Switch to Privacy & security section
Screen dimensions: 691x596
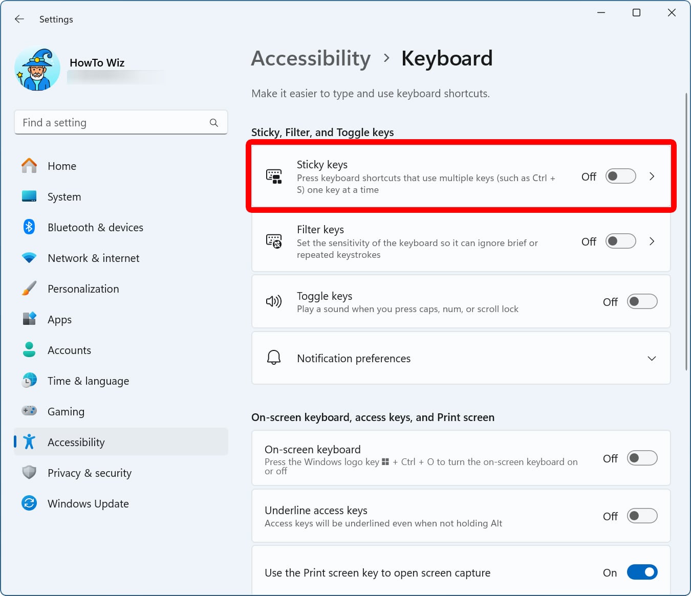pyautogui.click(x=89, y=473)
